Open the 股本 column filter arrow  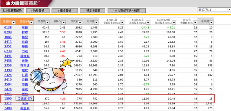tap(211, 23)
